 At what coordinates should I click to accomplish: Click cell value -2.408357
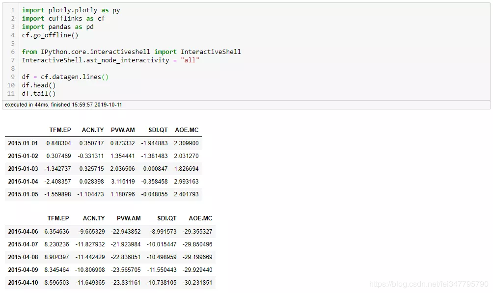(57, 182)
